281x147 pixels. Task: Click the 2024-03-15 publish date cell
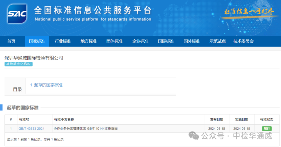click(216, 129)
